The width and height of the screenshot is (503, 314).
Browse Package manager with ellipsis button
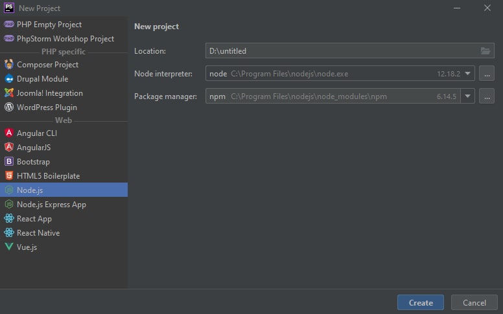(x=487, y=96)
